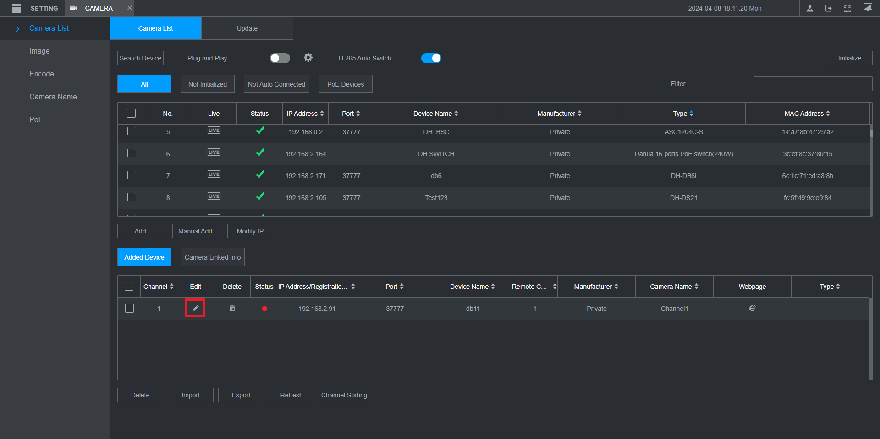Enable the Plug and Play toggle
Image resolution: width=880 pixels, height=439 pixels.
click(x=280, y=58)
